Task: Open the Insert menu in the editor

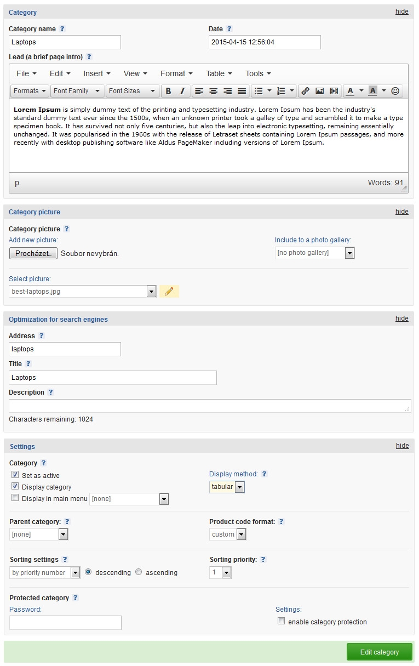Action: tap(97, 73)
